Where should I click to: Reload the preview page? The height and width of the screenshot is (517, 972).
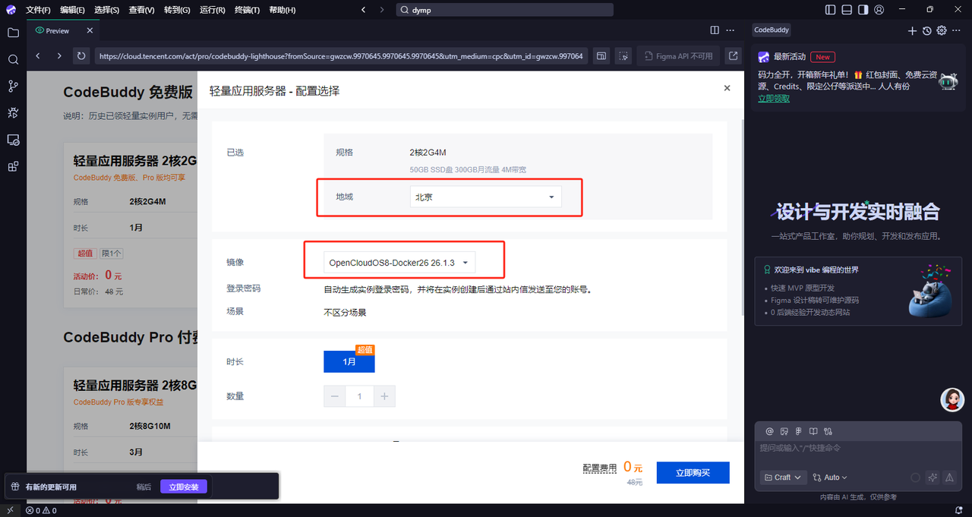click(80, 55)
